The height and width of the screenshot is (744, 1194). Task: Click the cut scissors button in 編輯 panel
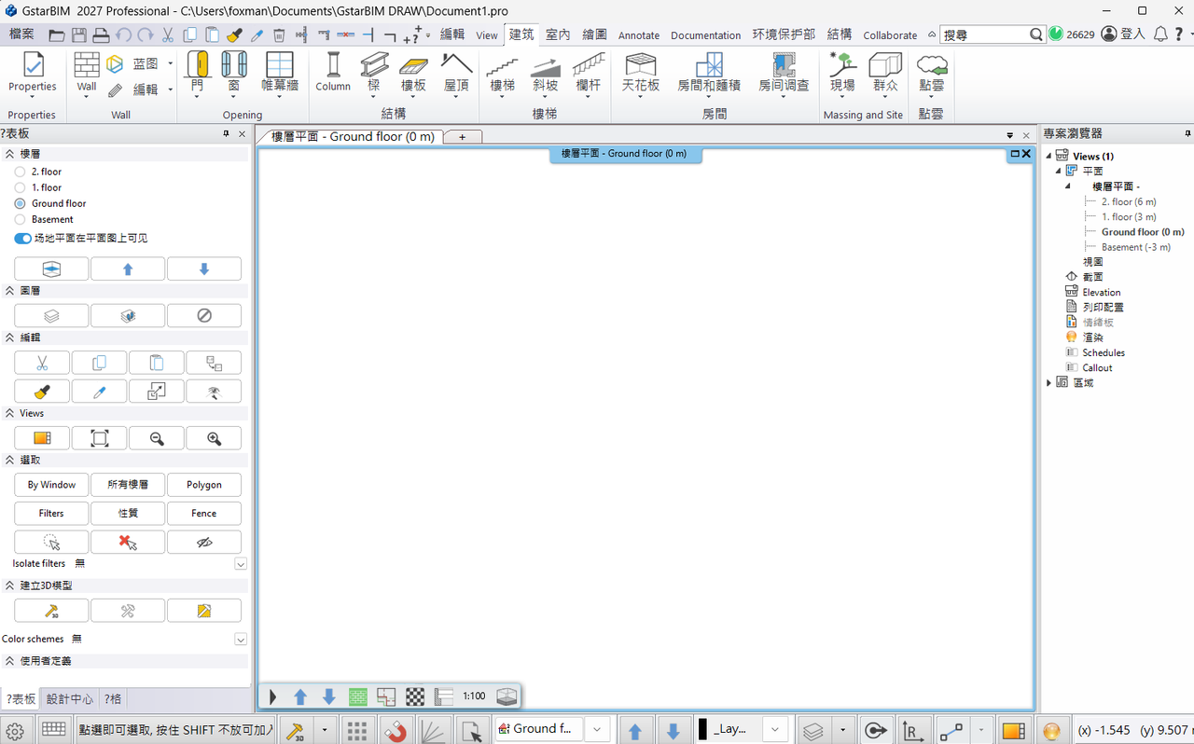click(x=42, y=363)
